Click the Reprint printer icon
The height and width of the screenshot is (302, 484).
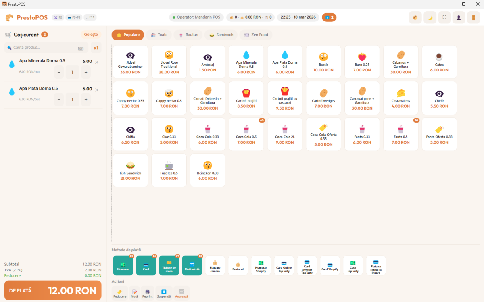tap(147, 293)
